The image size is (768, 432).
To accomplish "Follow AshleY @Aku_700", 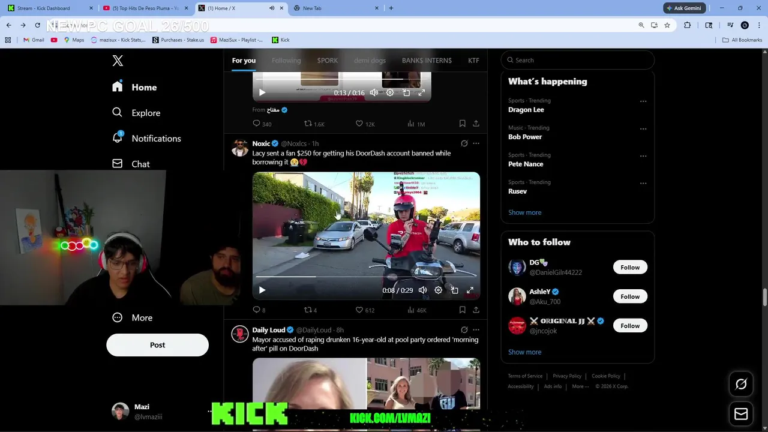I will 630,296.
